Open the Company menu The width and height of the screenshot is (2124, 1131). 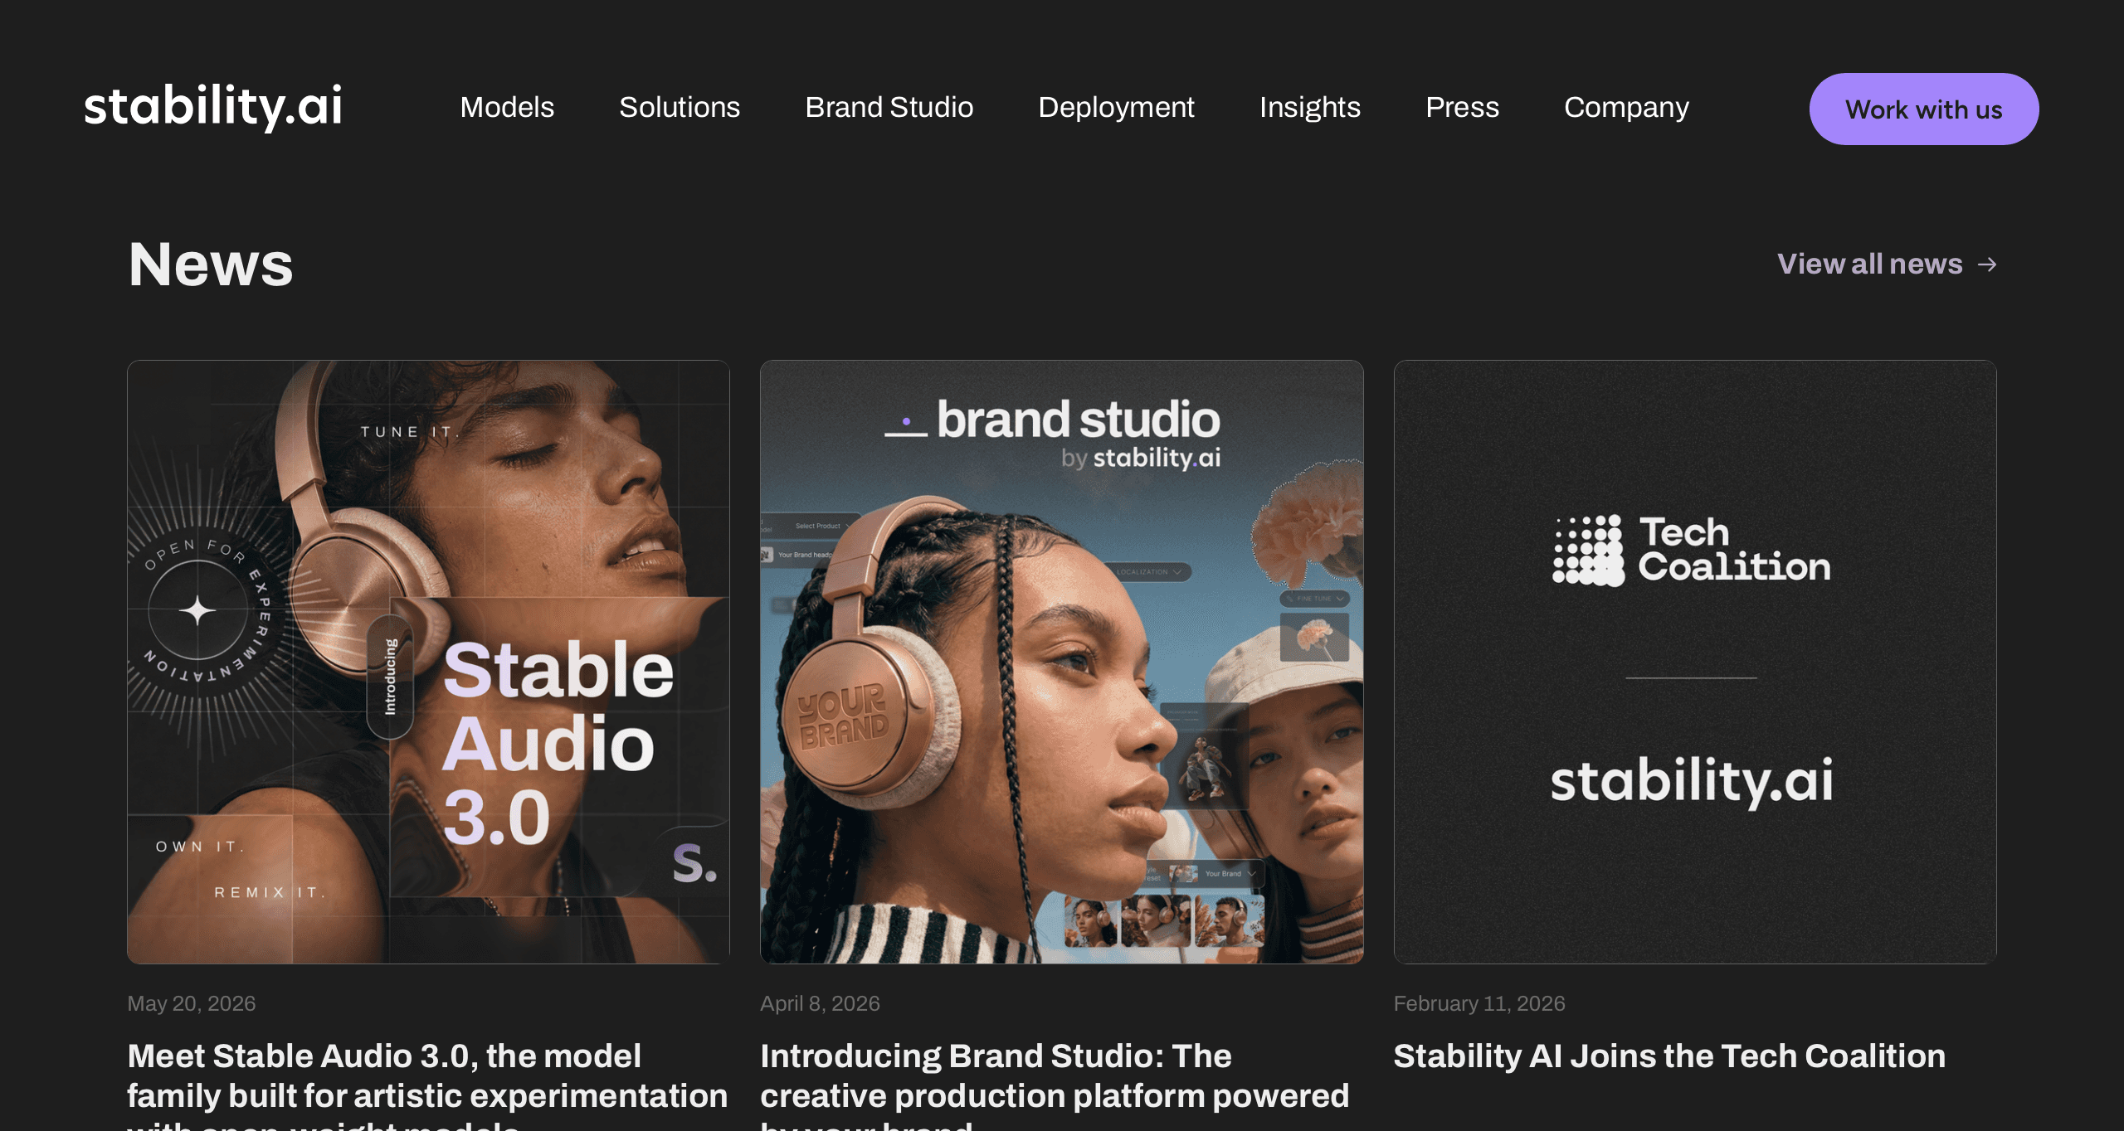pyautogui.click(x=1626, y=107)
